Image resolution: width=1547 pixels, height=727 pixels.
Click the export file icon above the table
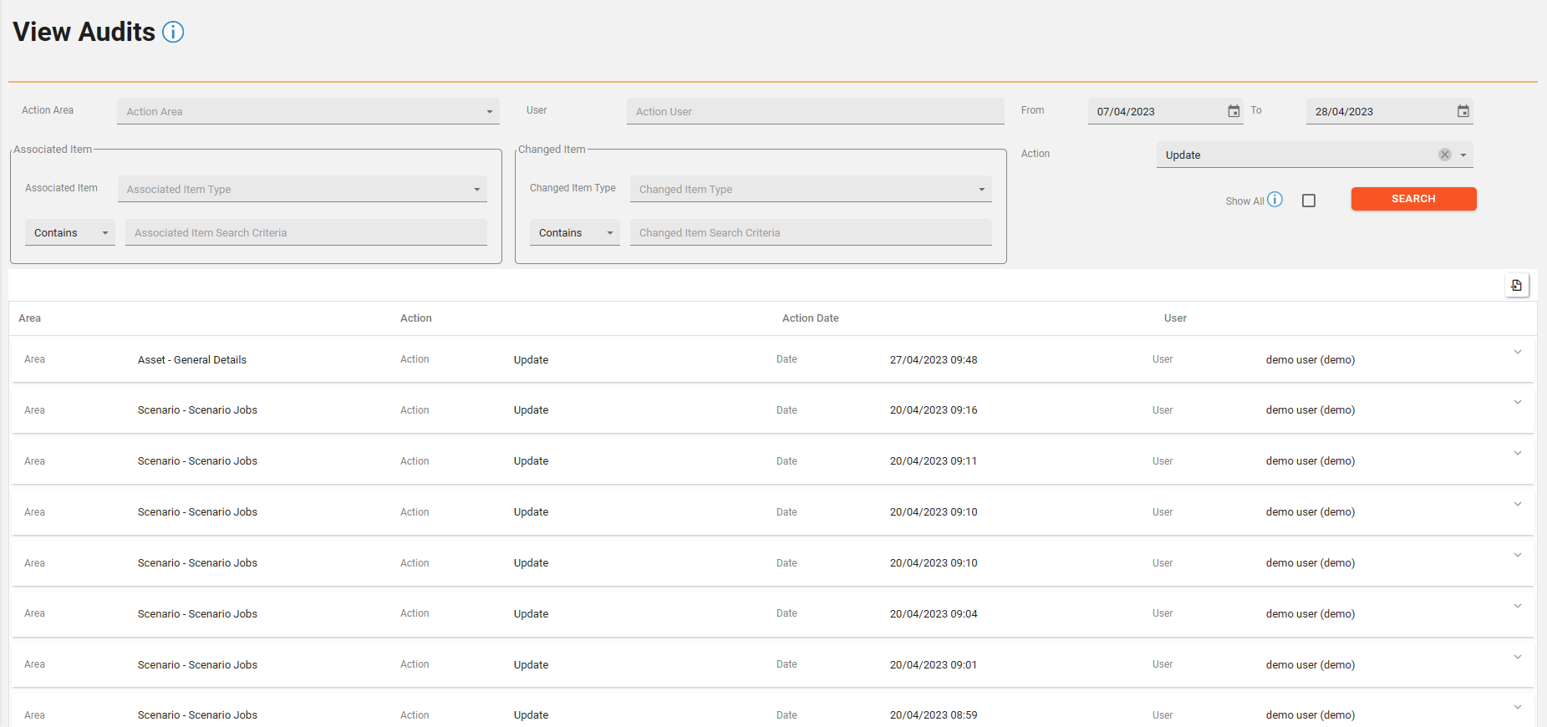coord(1516,286)
